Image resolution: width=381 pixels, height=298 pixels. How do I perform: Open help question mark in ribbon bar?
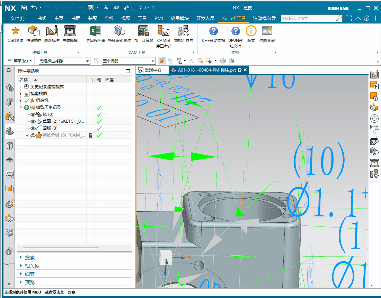367,18
